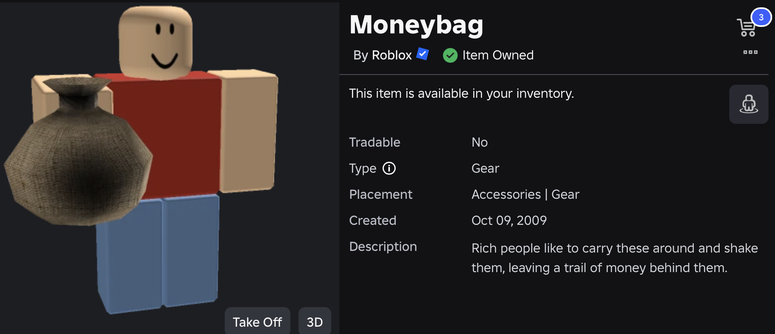Click the cart badge showing 3
The width and height of the screenshot is (775, 334).
[761, 17]
